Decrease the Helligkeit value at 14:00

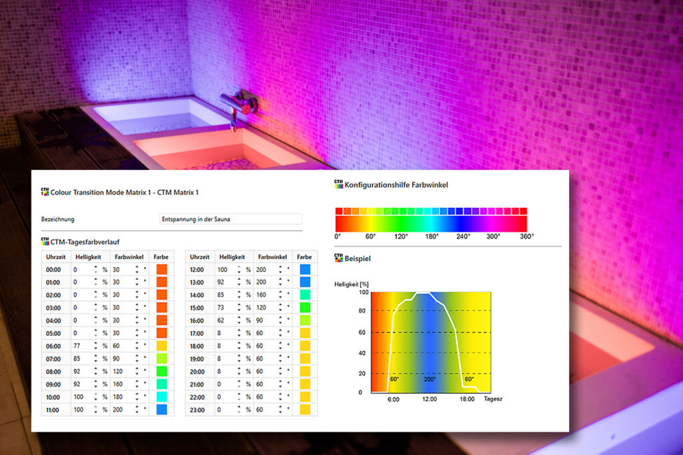coord(239,297)
